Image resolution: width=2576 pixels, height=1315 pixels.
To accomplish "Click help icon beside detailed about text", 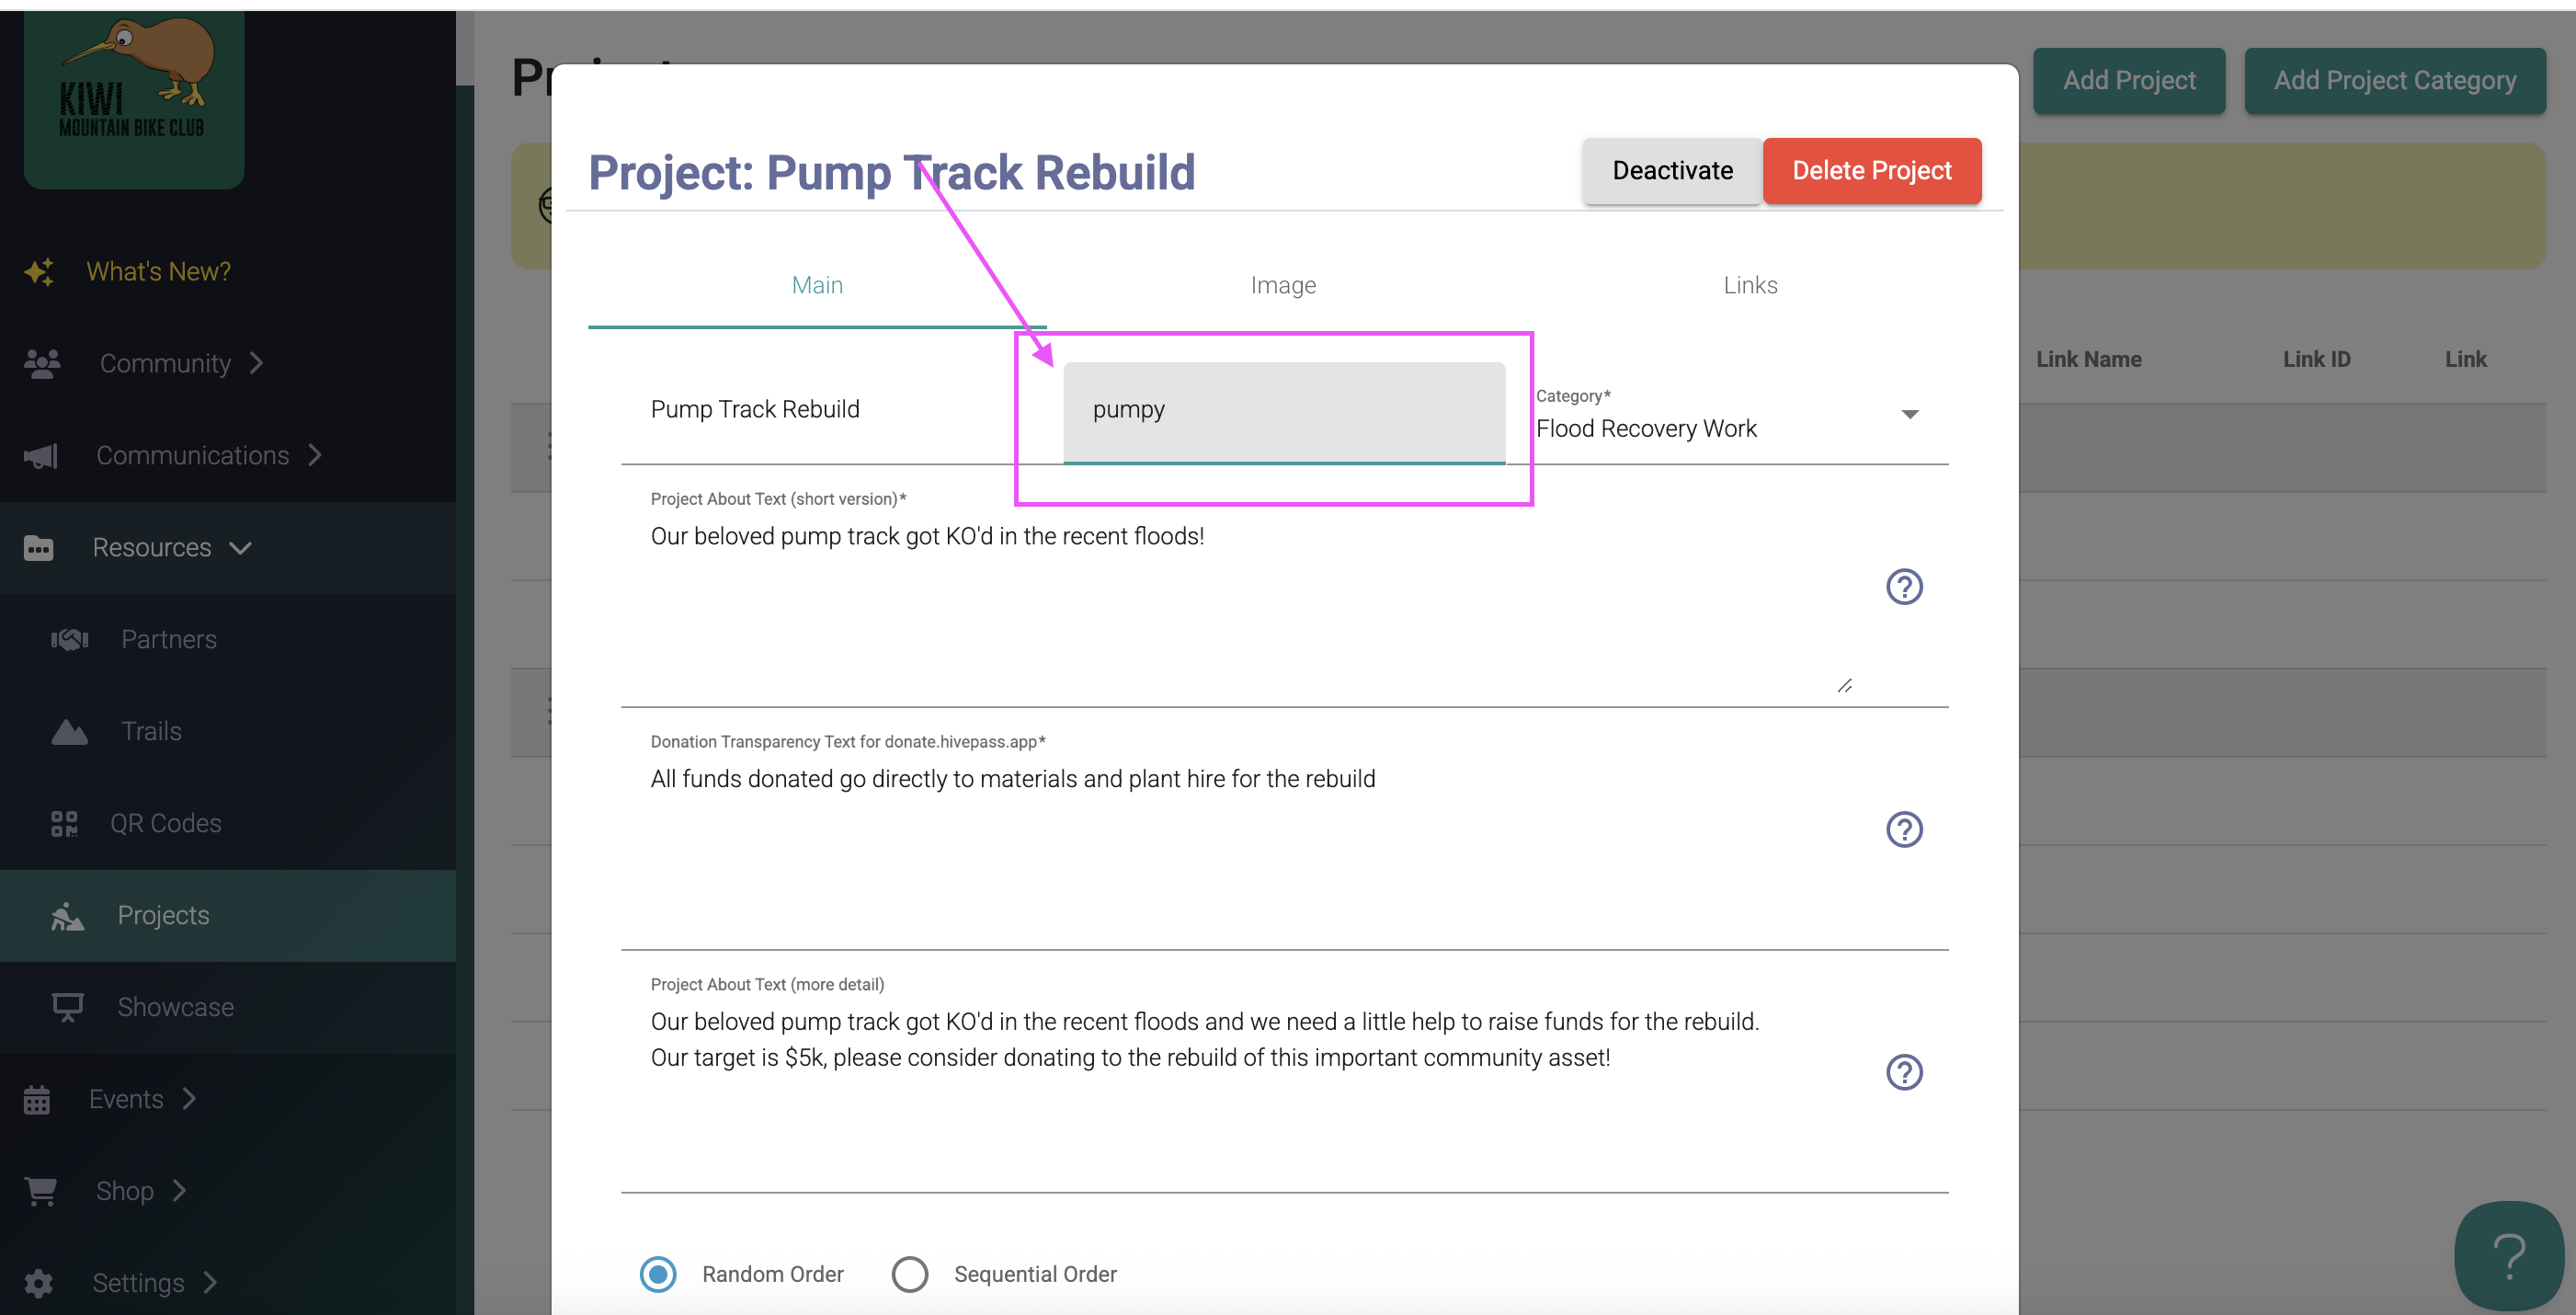I will 1904,1072.
